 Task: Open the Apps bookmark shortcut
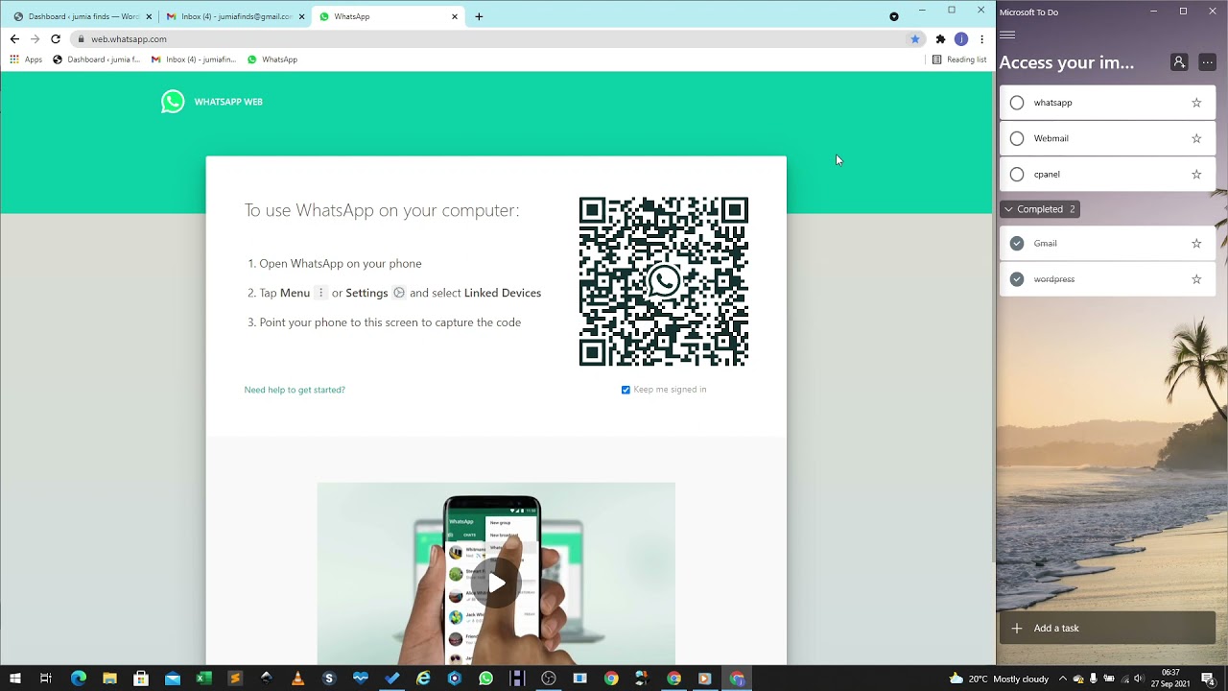pos(26,60)
